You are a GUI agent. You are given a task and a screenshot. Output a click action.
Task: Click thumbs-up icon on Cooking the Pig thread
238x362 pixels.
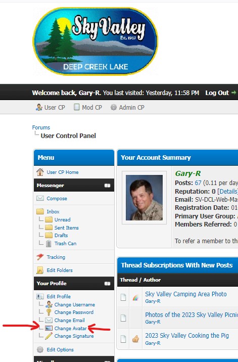click(x=135, y=339)
